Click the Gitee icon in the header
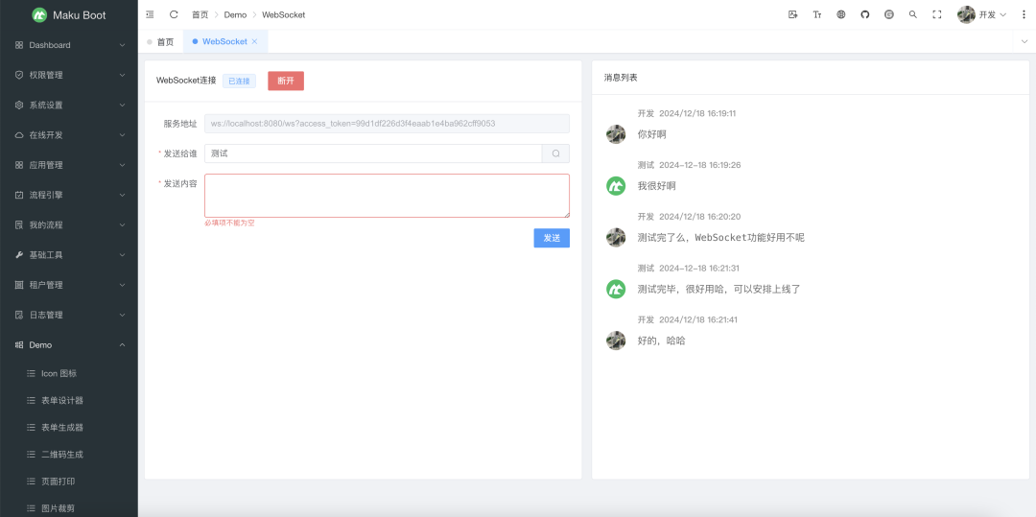 [888, 14]
